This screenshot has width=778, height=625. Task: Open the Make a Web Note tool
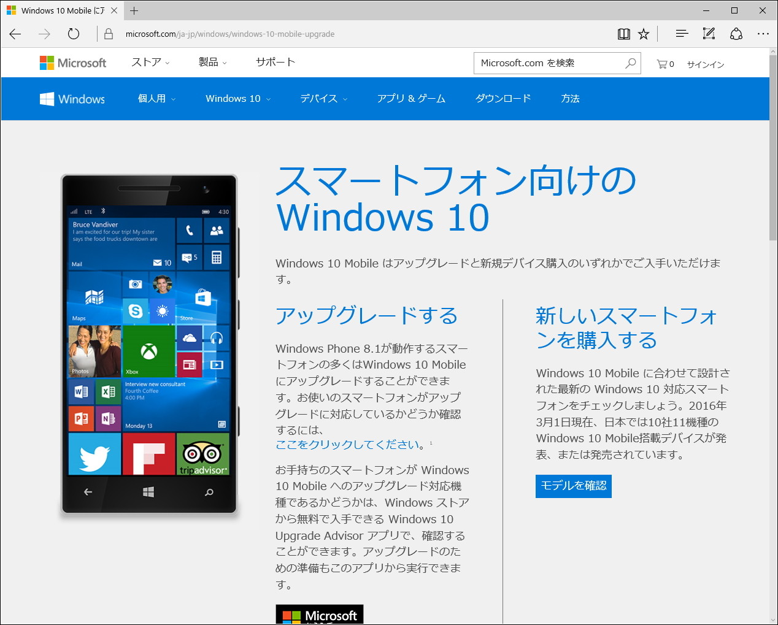[709, 34]
